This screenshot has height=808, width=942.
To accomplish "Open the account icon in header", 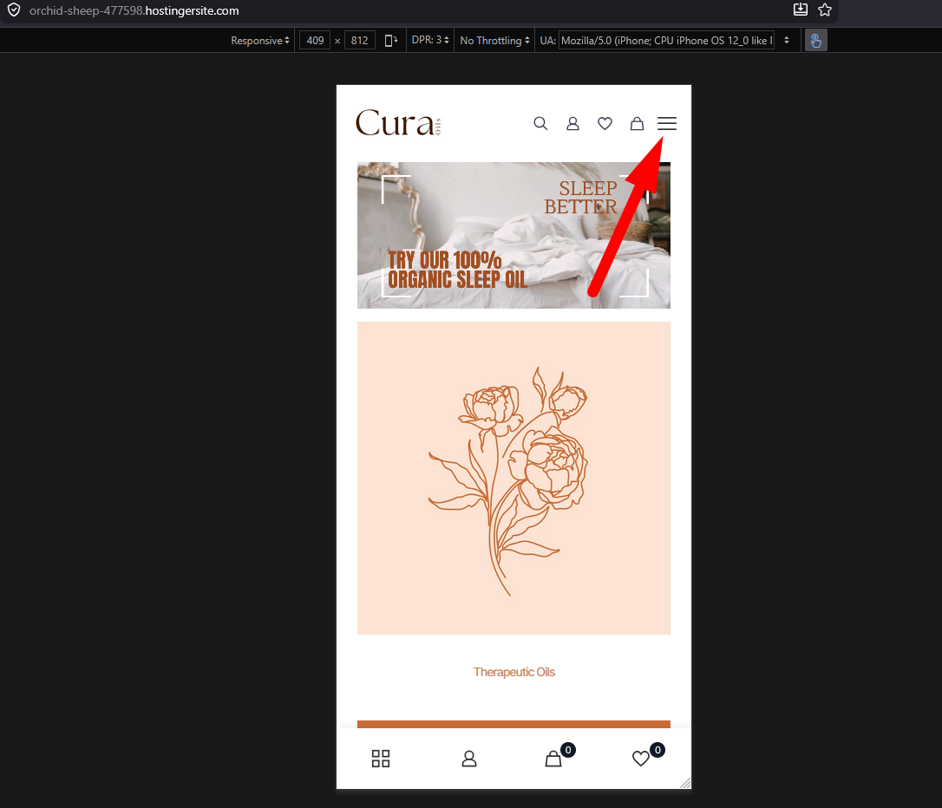I will (x=573, y=124).
